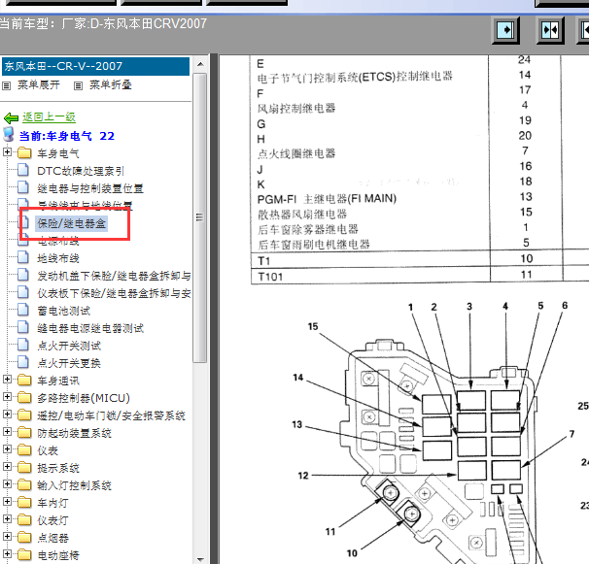Click the page icon beside 蓄电池测试

(23, 310)
